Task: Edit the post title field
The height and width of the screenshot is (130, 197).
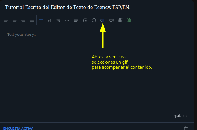Action: [x=68, y=7]
